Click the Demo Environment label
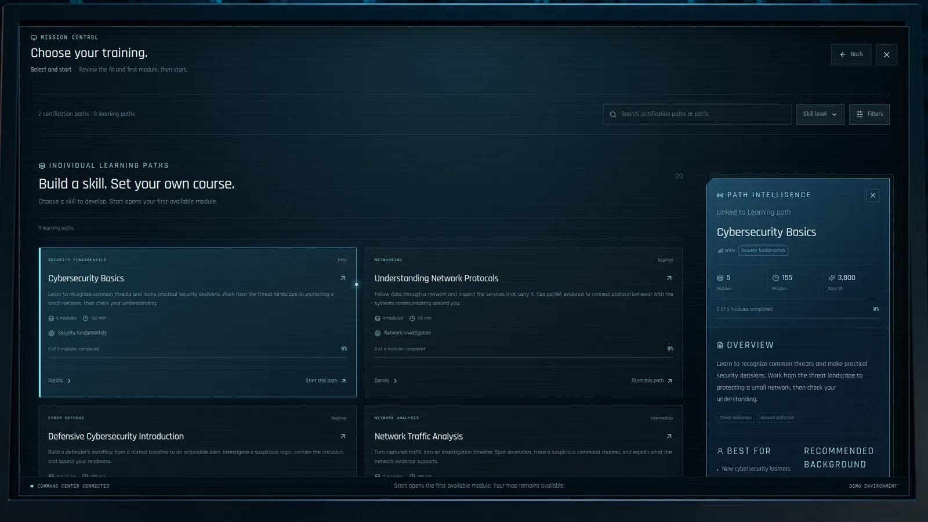 [x=873, y=486]
